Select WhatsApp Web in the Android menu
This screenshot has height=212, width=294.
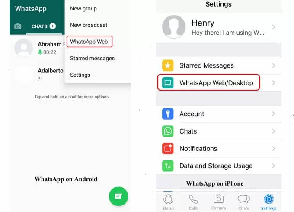89,42
